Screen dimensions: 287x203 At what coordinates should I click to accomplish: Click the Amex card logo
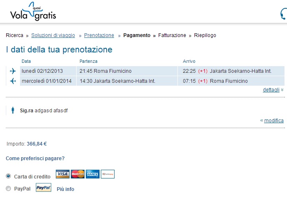point(92,174)
